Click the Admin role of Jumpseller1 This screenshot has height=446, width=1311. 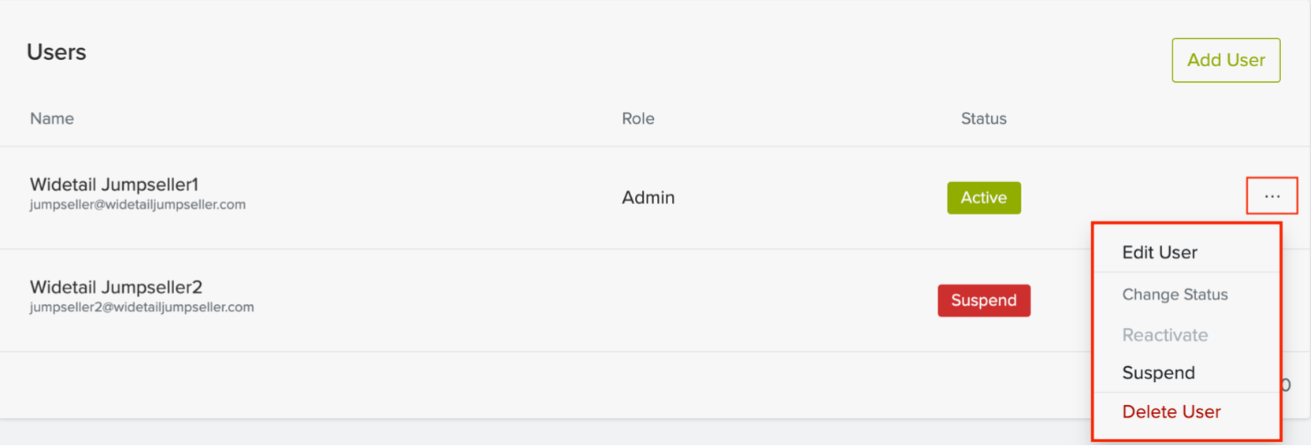(x=648, y=198)
